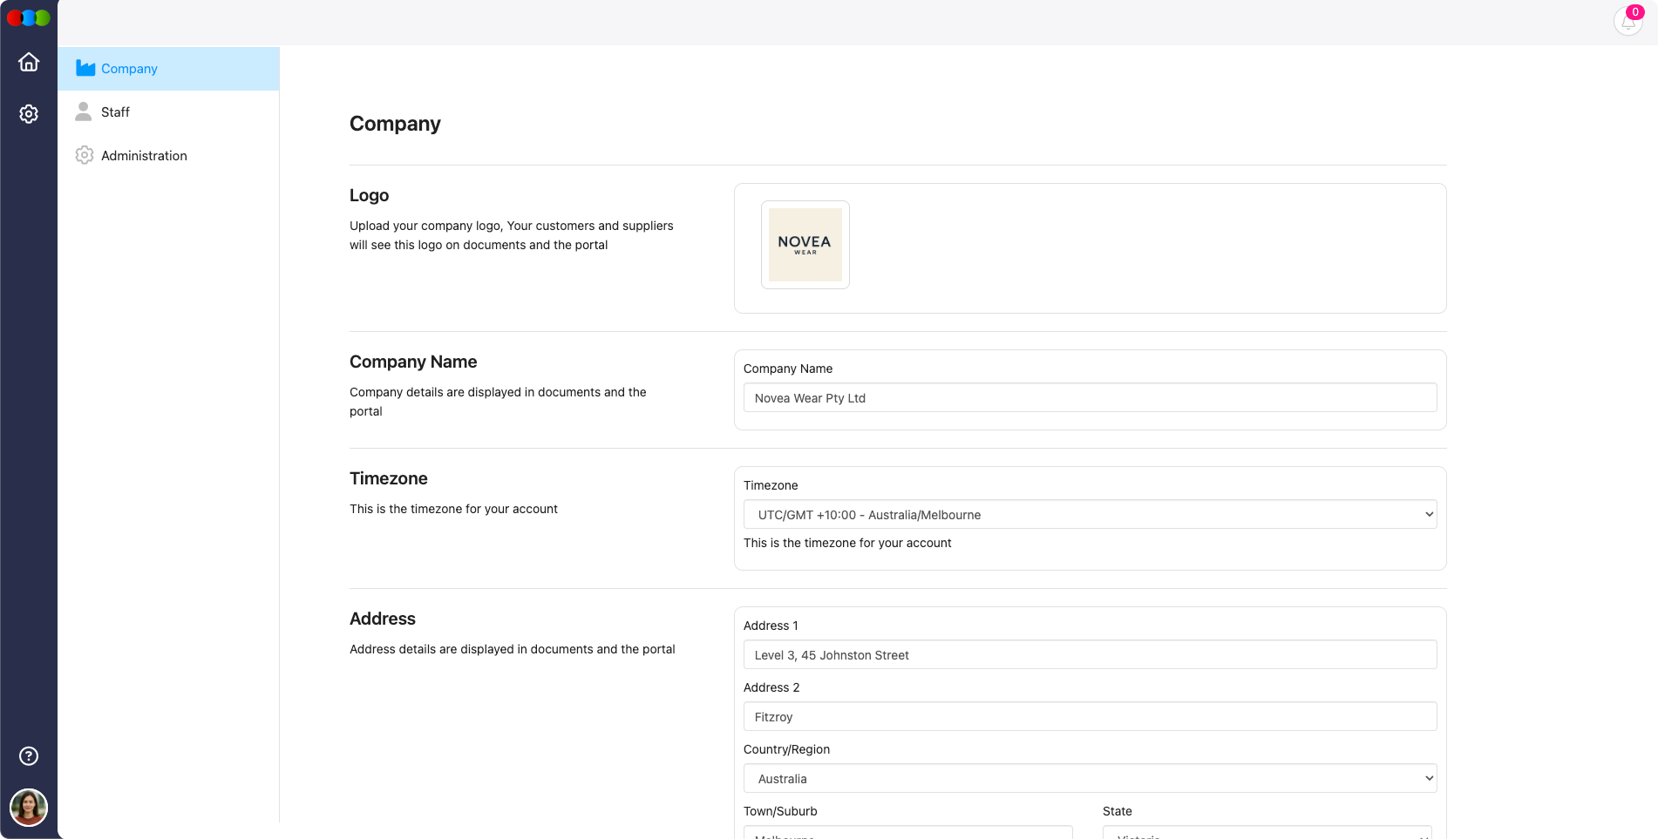
Task: Open the settings gear in the left sidebar
Action: point(29,113)
